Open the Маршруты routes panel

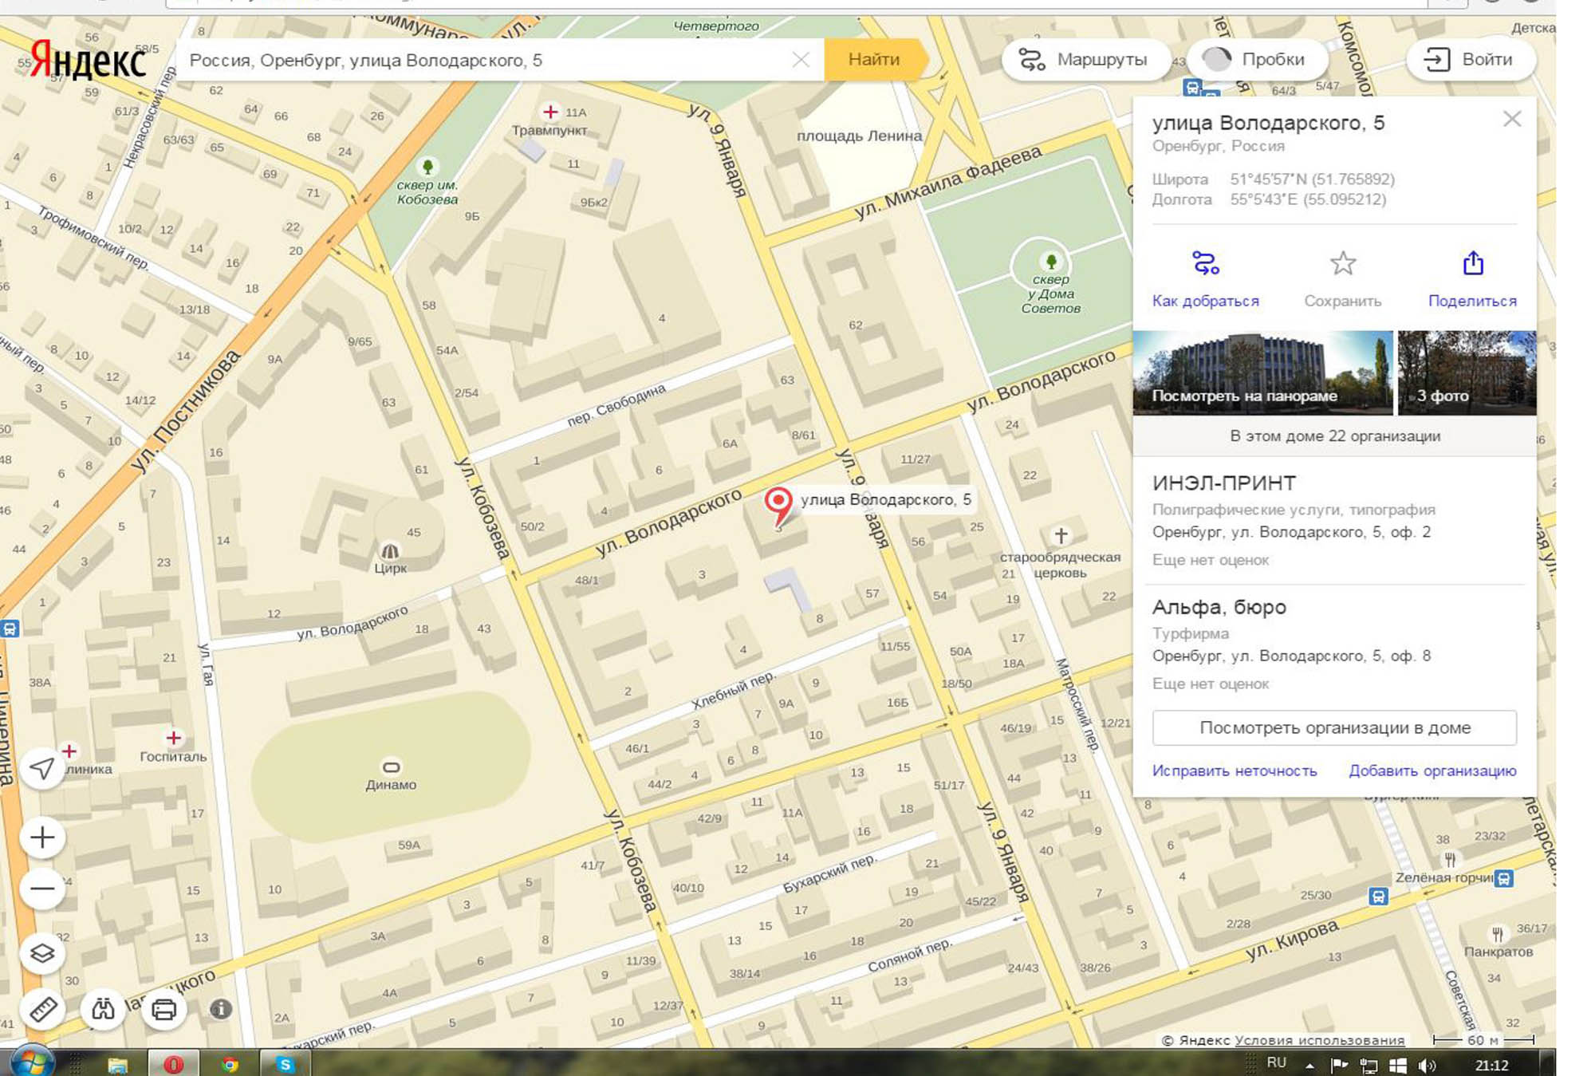(1084, 60)
